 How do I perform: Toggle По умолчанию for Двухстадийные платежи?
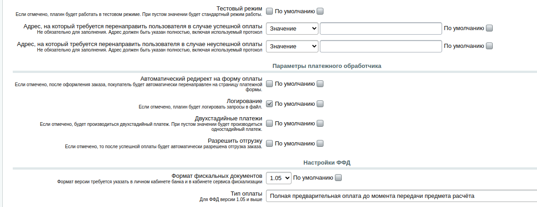(320, 124)
